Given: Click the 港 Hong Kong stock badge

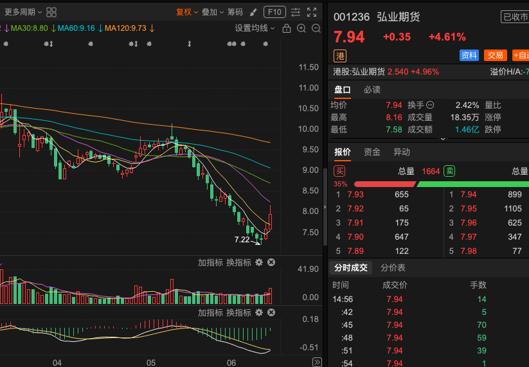Looking at the screenshot, I should (340, 56).
